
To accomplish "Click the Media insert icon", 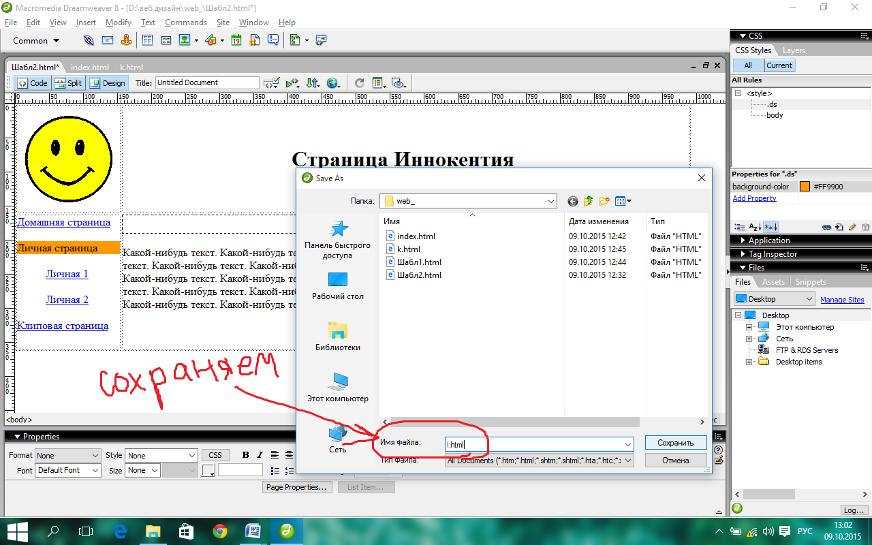I will tap(211, 41).
